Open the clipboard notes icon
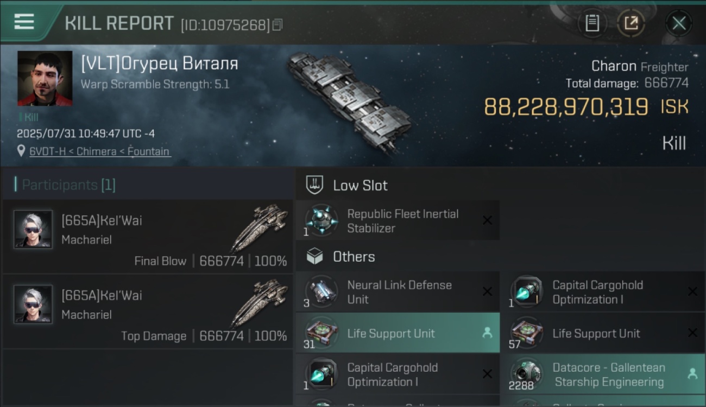This screenshot has width=706, height=407. point(592,23)
